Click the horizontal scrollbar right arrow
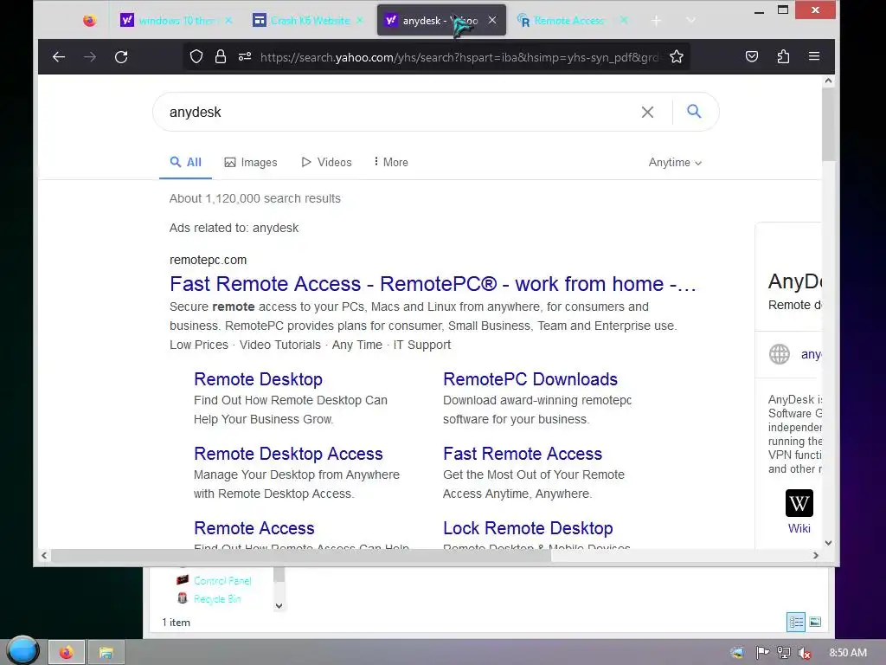The image size is (886, 665). (x=815, y=555)
